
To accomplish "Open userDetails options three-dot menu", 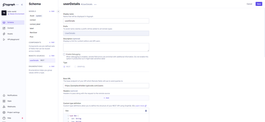I will [95, 5].
